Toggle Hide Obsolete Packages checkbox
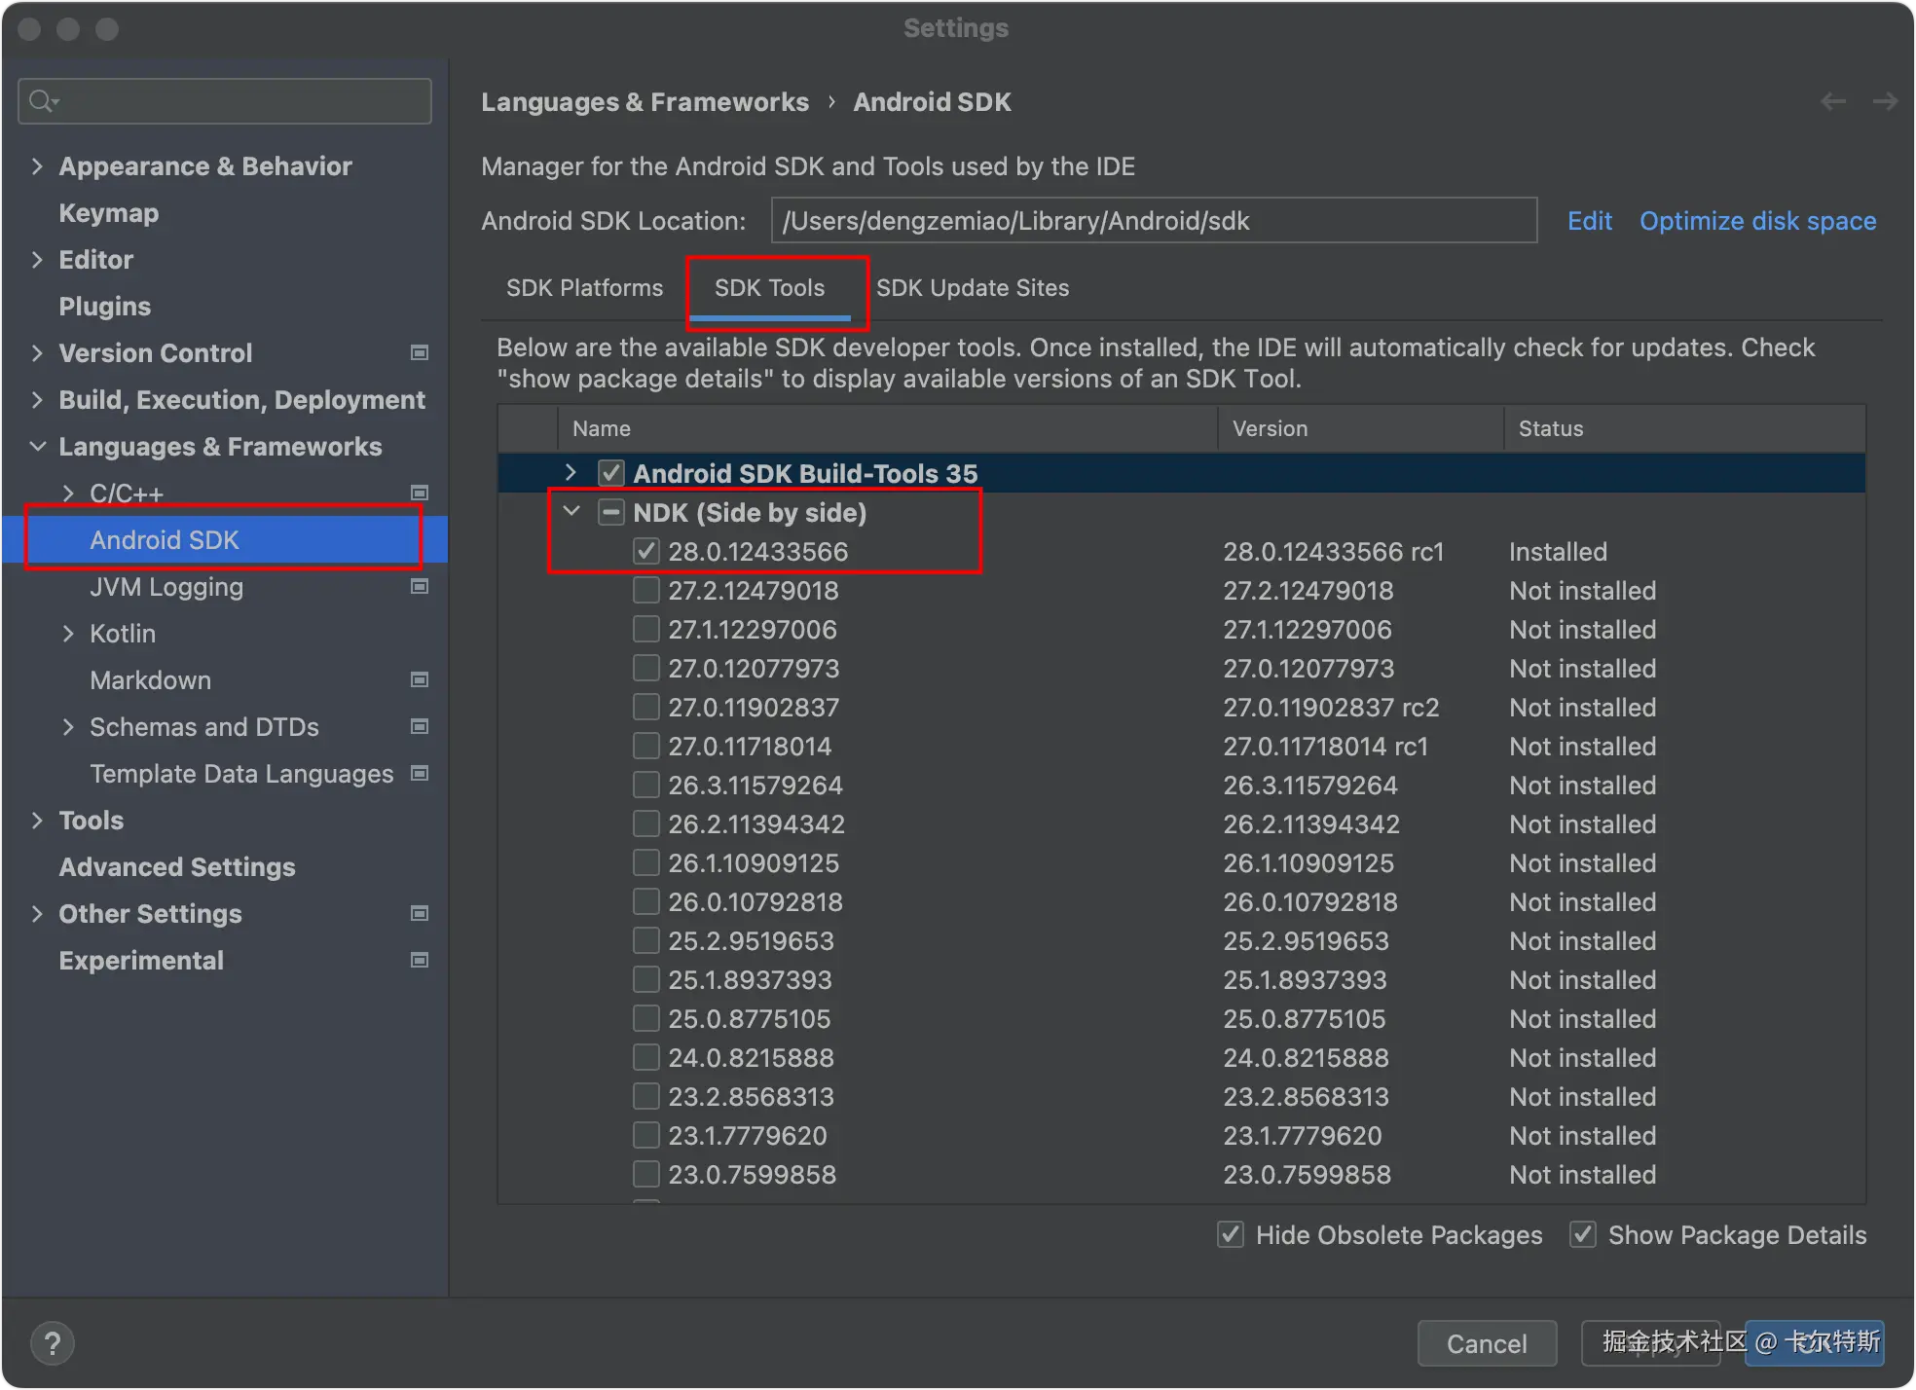 [x=1231, y=1235]
